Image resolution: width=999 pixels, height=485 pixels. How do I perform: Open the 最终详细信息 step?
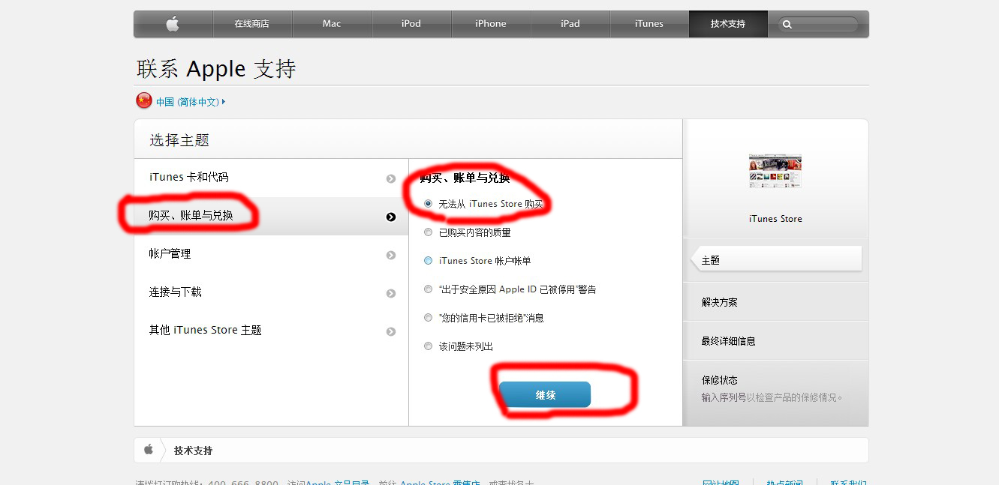tap(775, 341)
